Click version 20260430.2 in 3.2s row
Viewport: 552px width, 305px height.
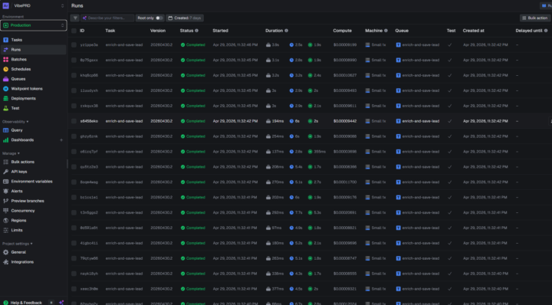tap(162, 75)
